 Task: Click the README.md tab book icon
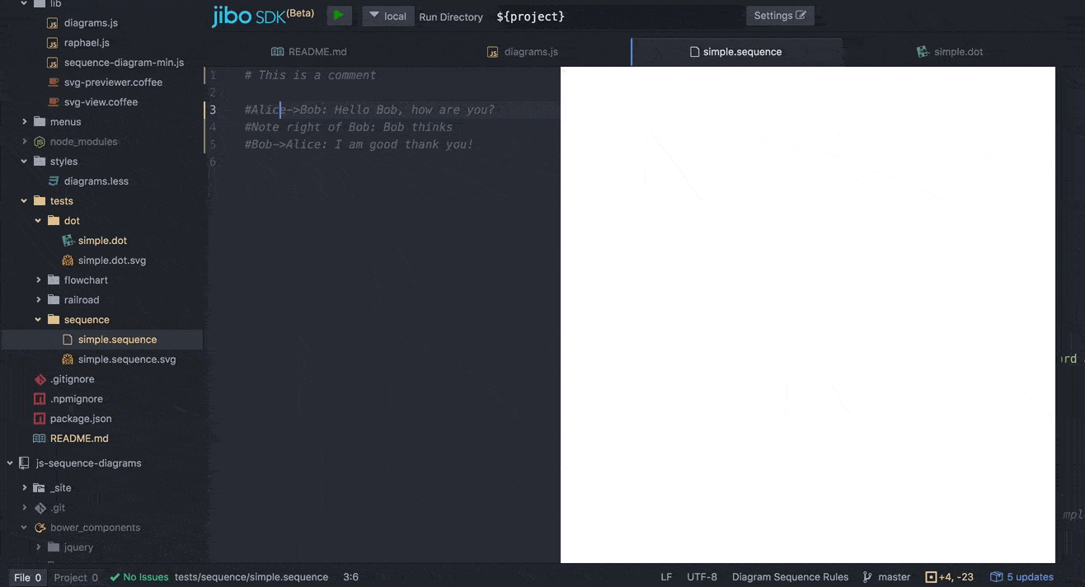click(277, 51)
